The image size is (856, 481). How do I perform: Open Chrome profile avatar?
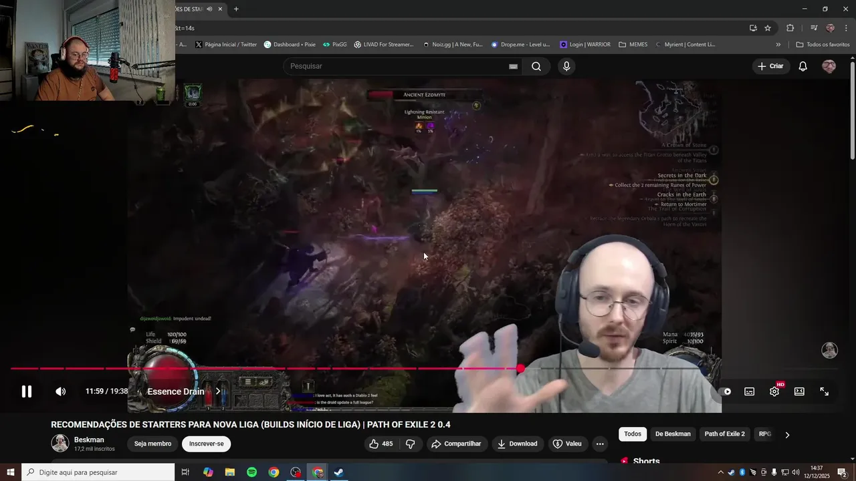(x=830, y=28)
